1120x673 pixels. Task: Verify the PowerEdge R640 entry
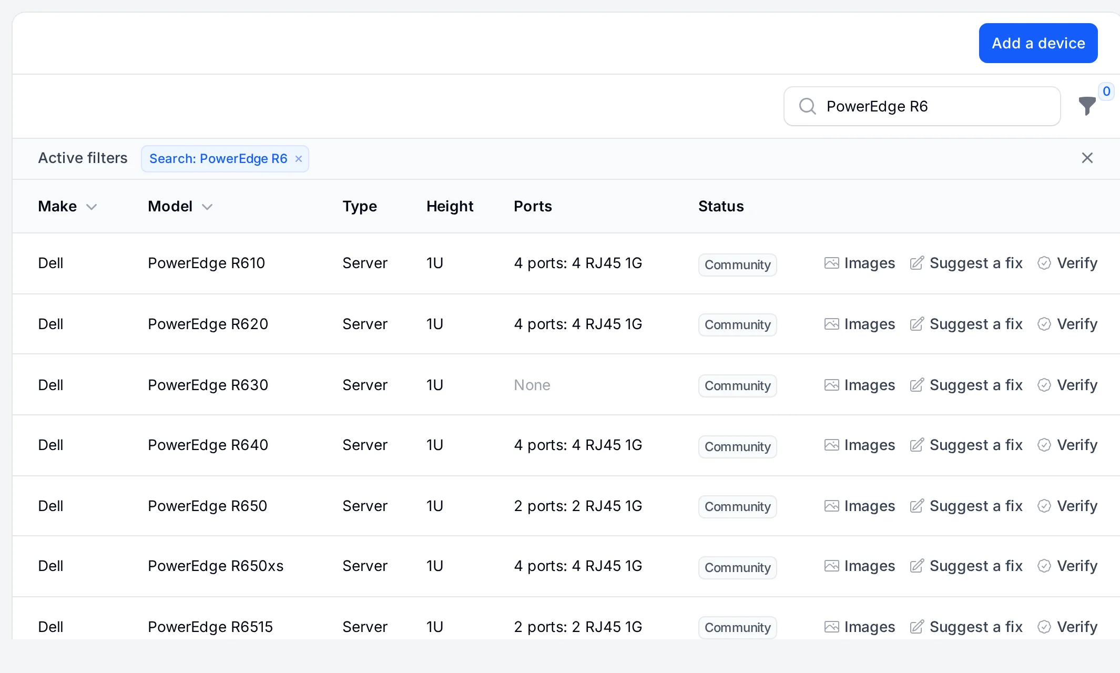1067,445
